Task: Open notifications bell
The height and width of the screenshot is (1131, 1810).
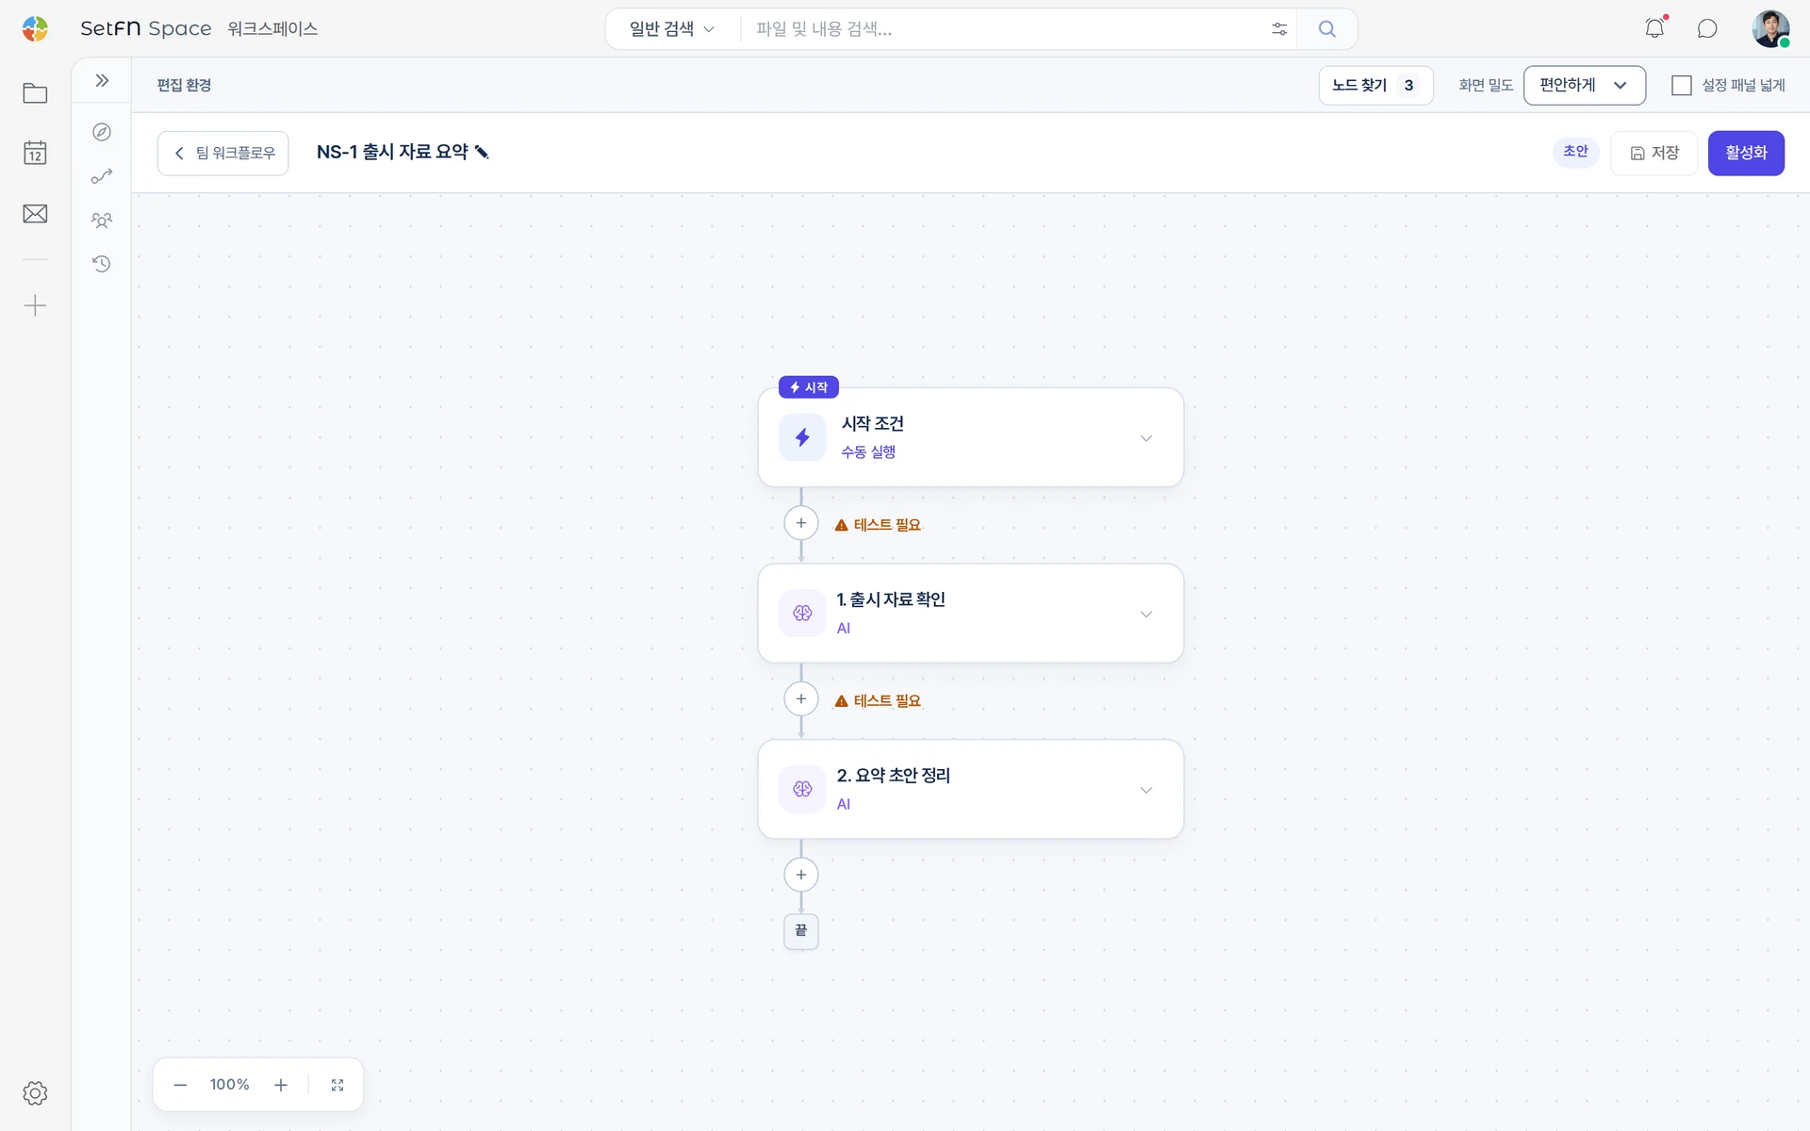Action: 1654,28
